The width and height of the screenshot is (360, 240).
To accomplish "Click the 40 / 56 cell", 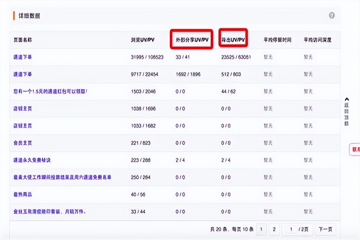I will (138, 194).
